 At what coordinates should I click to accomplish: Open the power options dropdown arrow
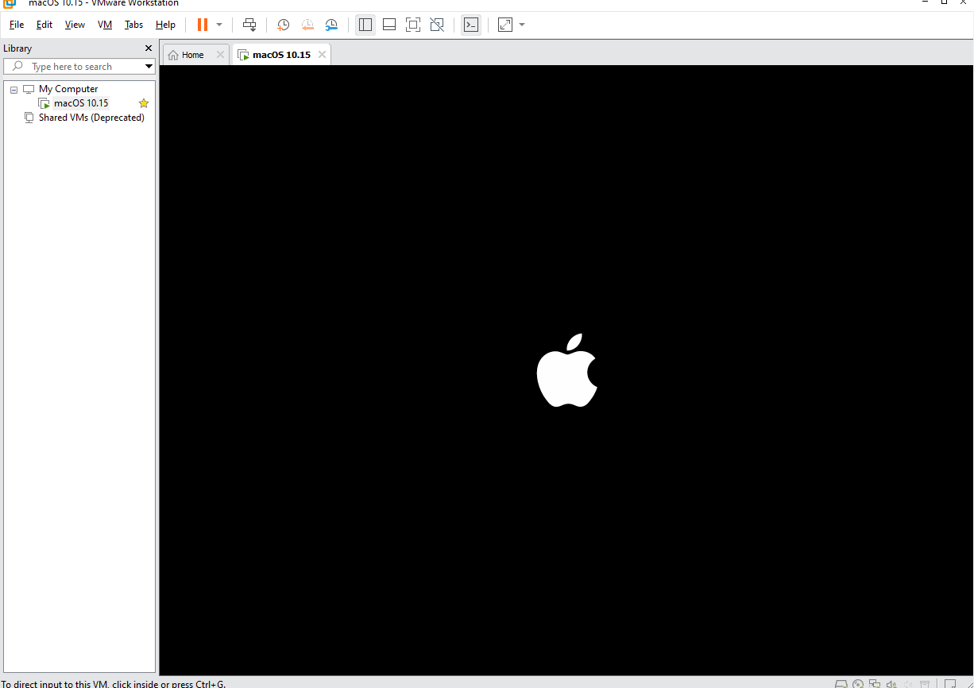click(x=219, y=25)
